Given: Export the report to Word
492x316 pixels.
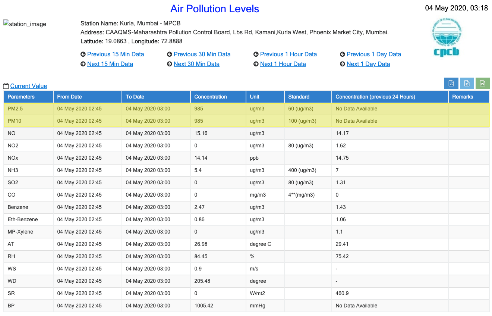Looking at the screenshot, I should coord(482,83).
